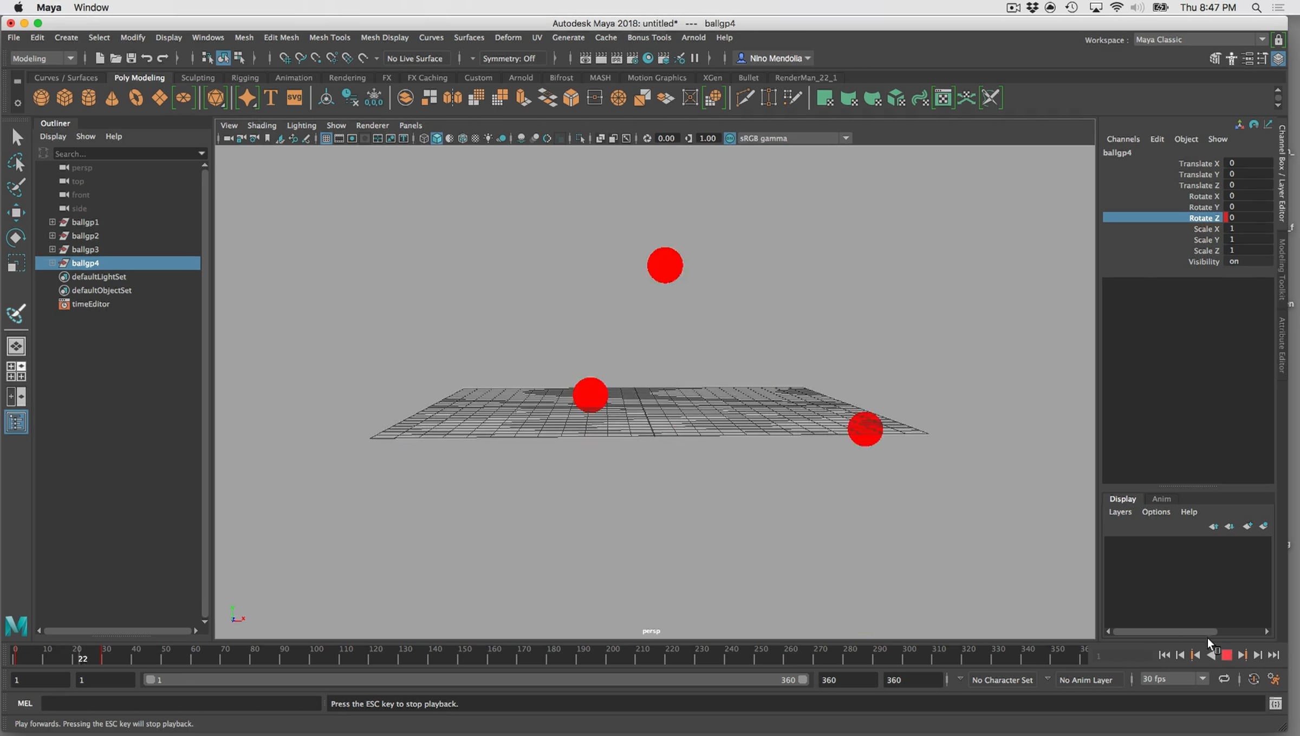The width and height of the screenshot is (1300, 736).
Task: Activate the Lasso Select tool
Action: 16,163
